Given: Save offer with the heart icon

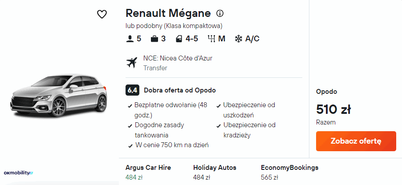Looking at the screenshot, I should click(x=102, y=14).
